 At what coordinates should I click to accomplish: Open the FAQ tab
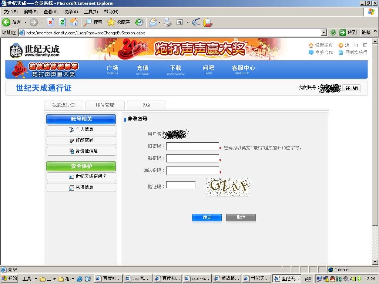[146, 105]
